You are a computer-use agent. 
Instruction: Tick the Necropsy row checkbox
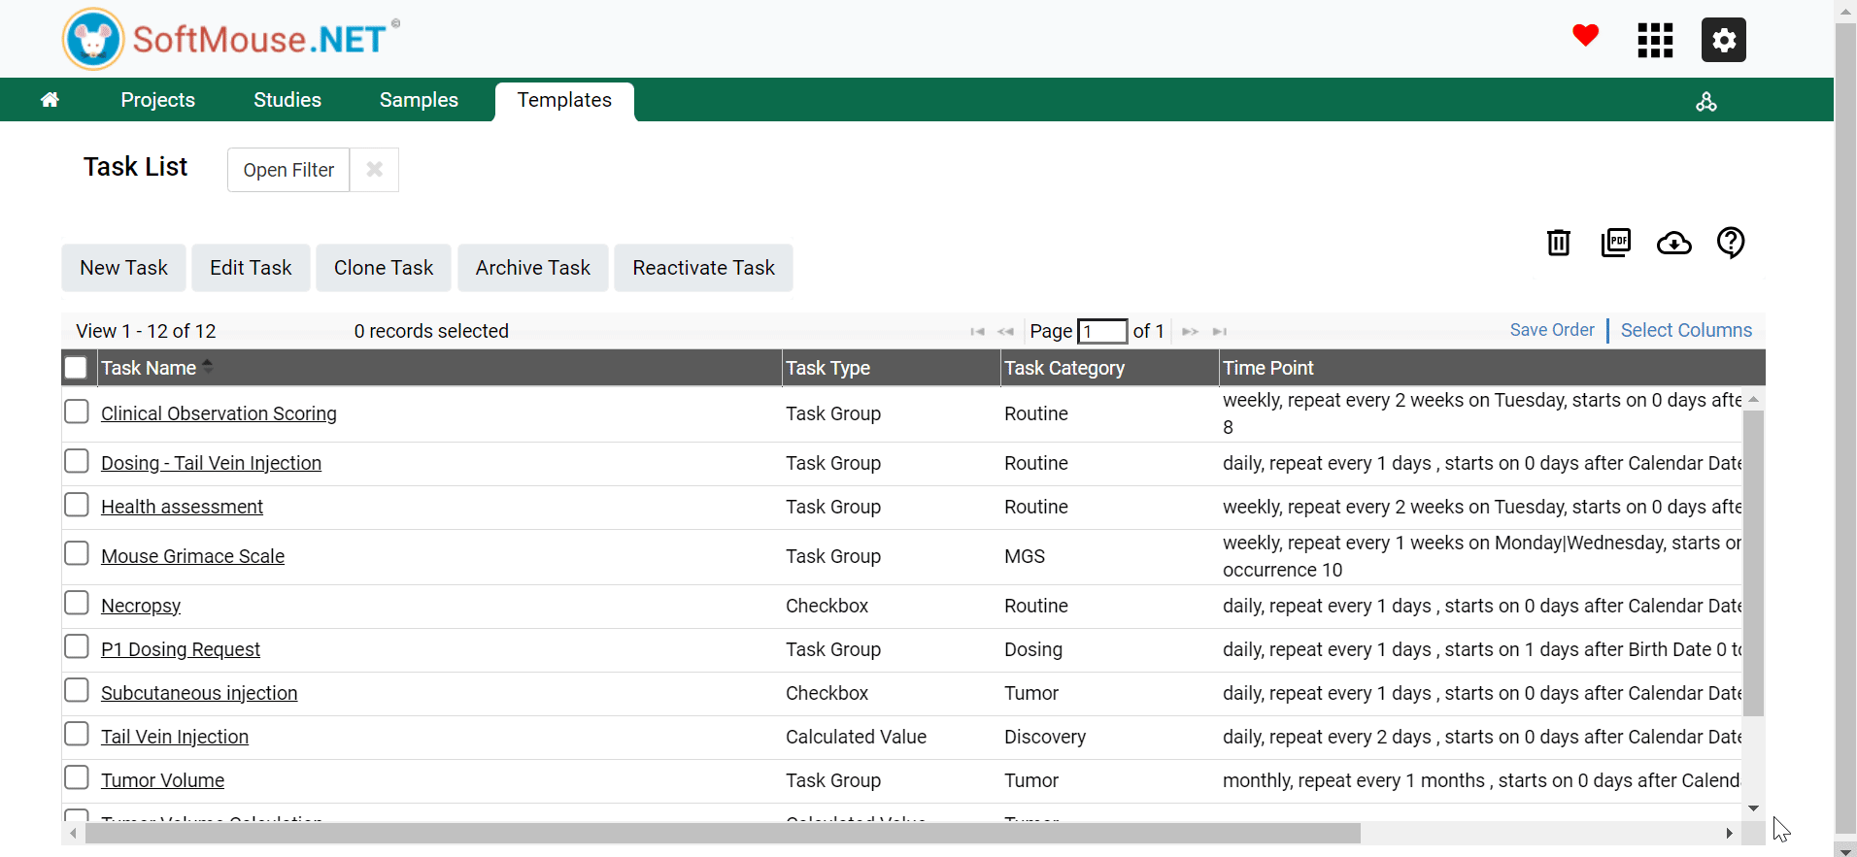tap(76, 603)
